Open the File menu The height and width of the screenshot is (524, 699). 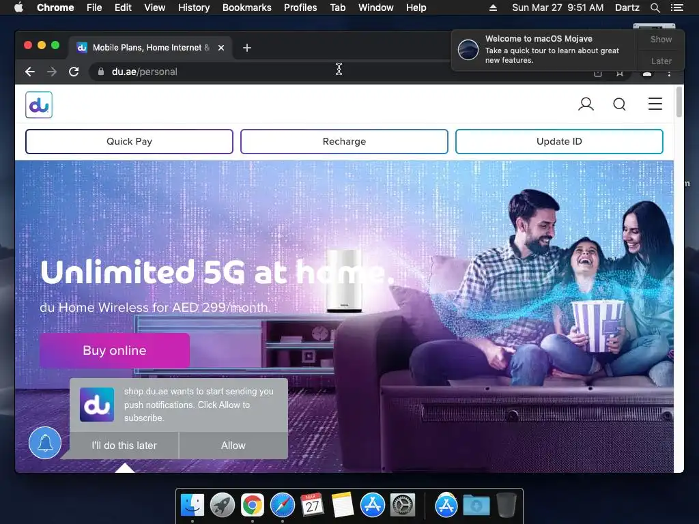[94, 8]
